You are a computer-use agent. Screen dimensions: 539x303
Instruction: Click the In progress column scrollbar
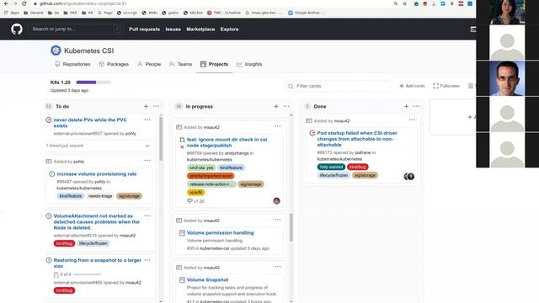tap(291, 227)
